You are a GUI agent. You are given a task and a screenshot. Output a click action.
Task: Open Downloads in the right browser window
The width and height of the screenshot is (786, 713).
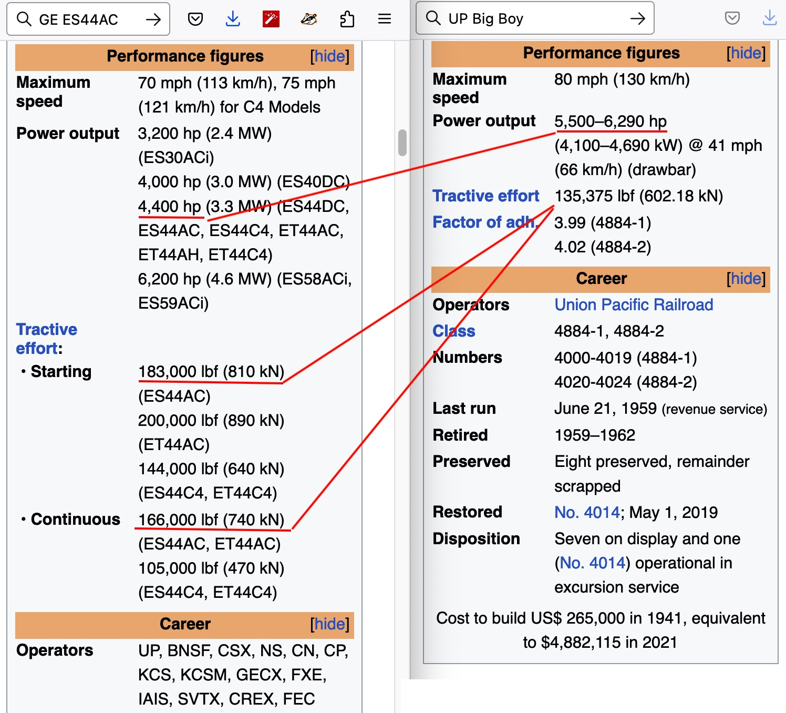click(770, 18)
